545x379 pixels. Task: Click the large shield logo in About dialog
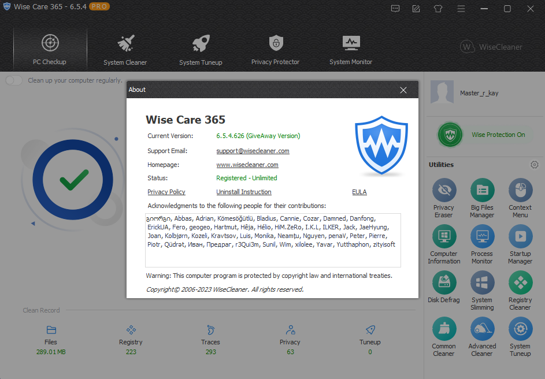381,145
